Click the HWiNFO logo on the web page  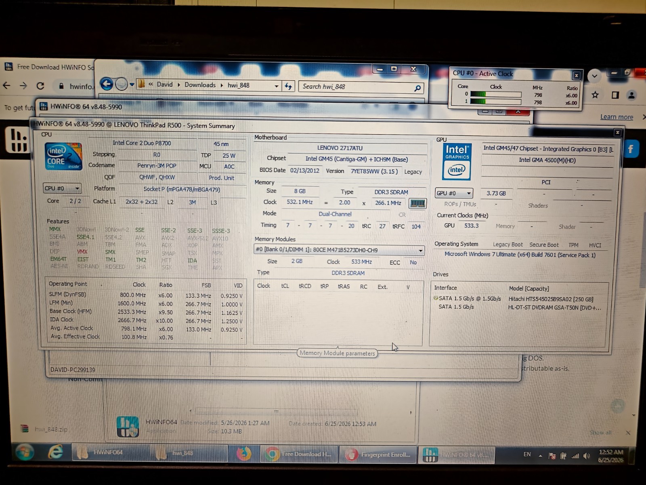18,140
